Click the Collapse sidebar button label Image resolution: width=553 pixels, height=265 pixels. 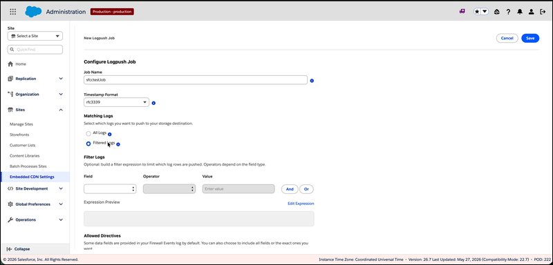click(22, 249)
